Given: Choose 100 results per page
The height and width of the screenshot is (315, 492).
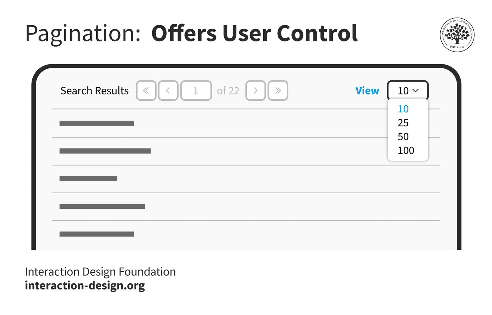Looking at the screenshot, I should (x=406, y=150).
